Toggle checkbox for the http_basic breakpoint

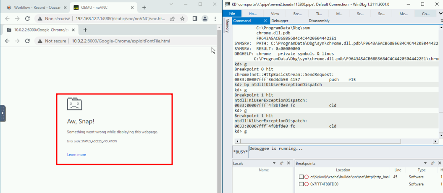click(x=301, y=177)
